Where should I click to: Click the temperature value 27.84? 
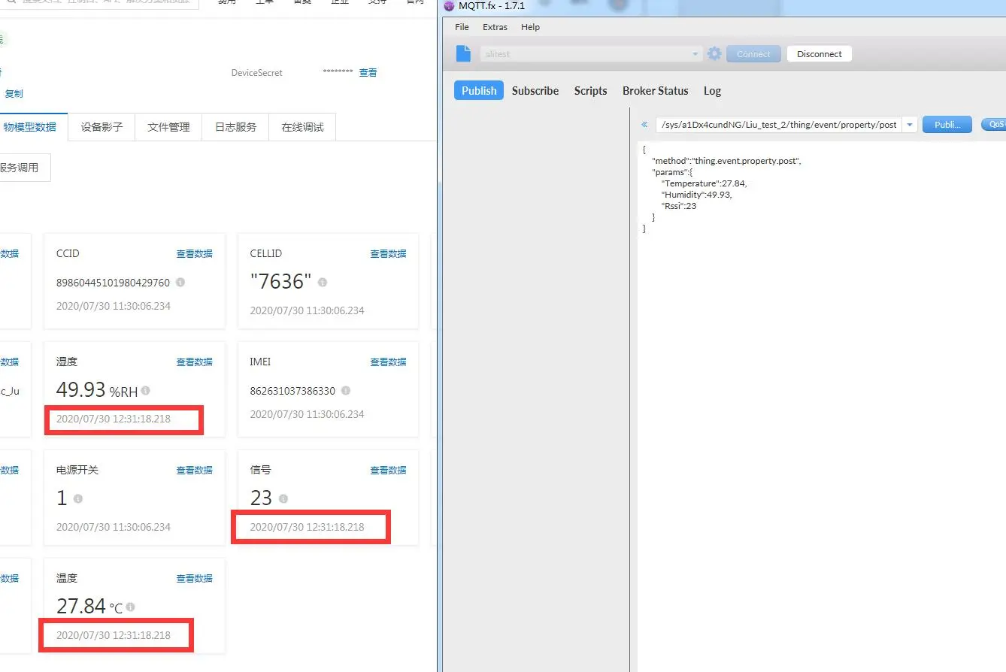[x=80, y=606]
